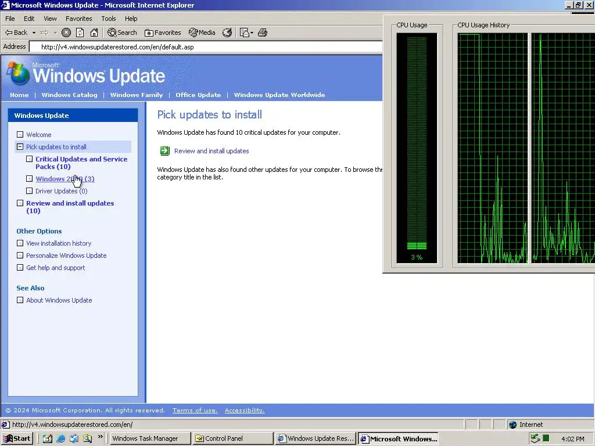595x446 pixels.
Task: Click Microsoft Windows... taskbar button
Action: 399,438
